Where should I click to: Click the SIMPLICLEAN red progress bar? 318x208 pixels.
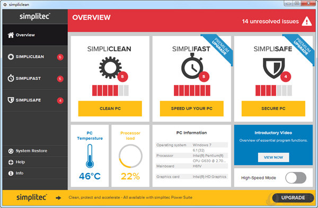click(x=110, y=91)
